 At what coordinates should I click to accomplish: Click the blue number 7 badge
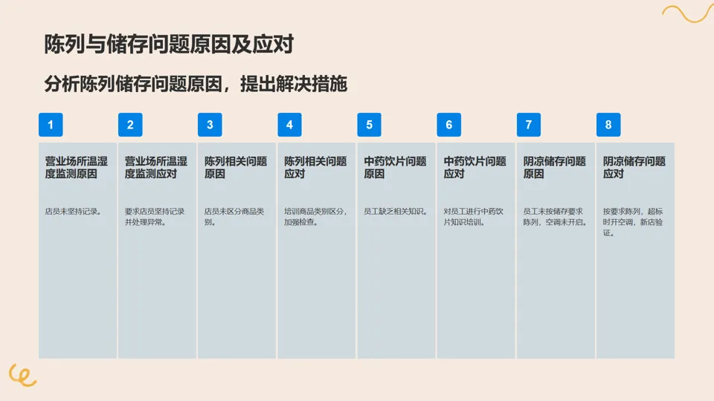pos(529,125)
